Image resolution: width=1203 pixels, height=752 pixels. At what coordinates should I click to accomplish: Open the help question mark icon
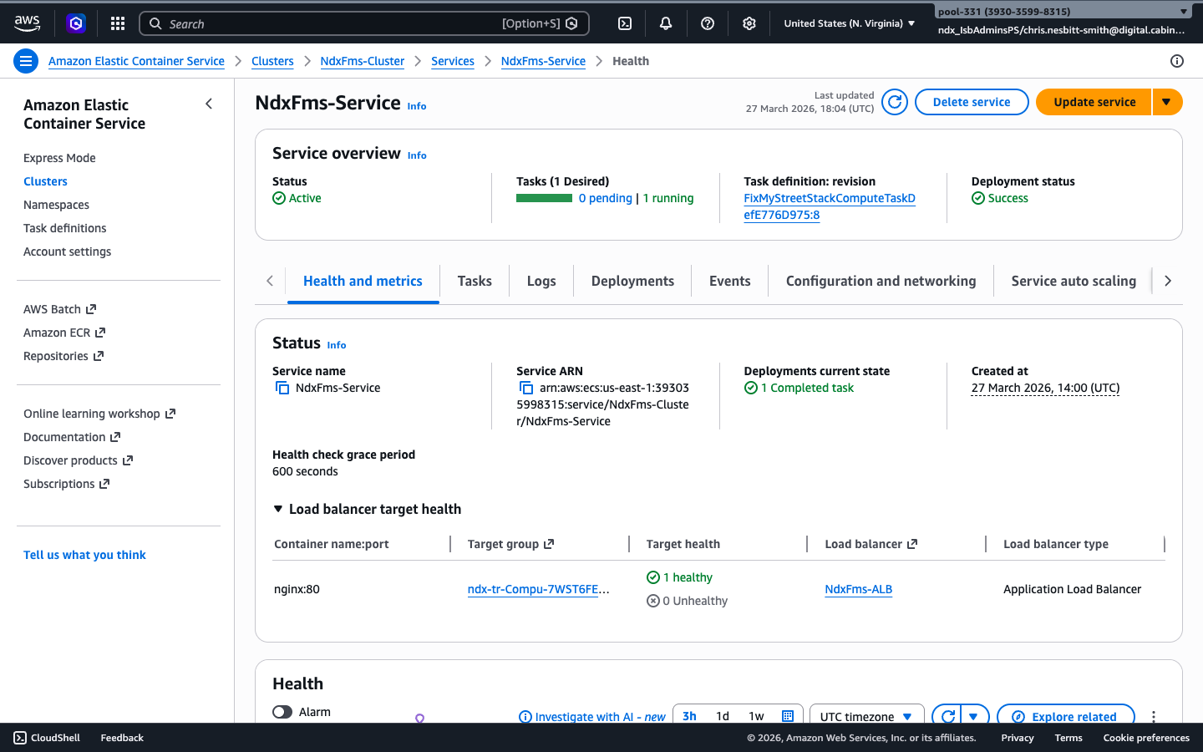click(x=707, y=23)
